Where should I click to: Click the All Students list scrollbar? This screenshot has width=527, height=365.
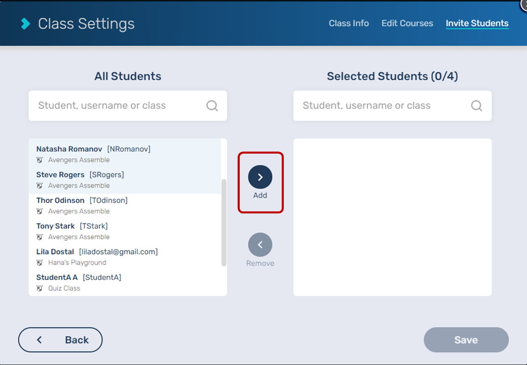click(224, 223)
